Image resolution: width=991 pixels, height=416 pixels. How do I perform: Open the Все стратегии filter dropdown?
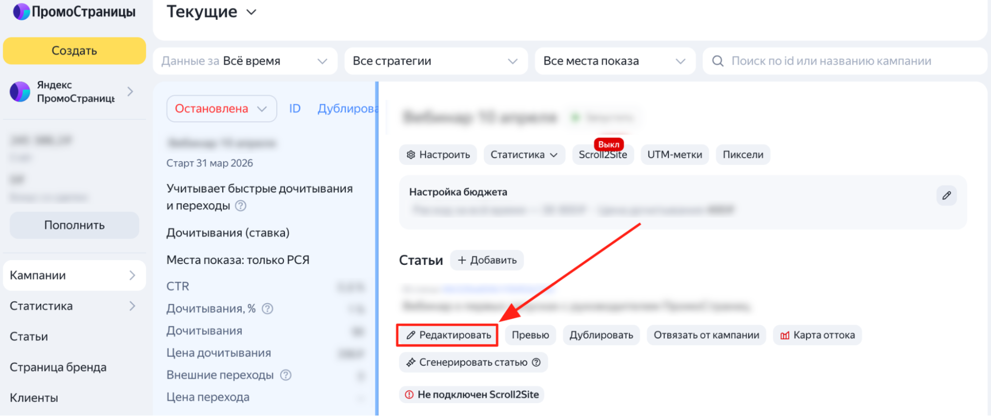(436, 61)
